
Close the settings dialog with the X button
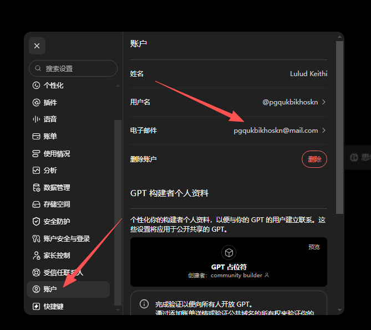point(37,46)
